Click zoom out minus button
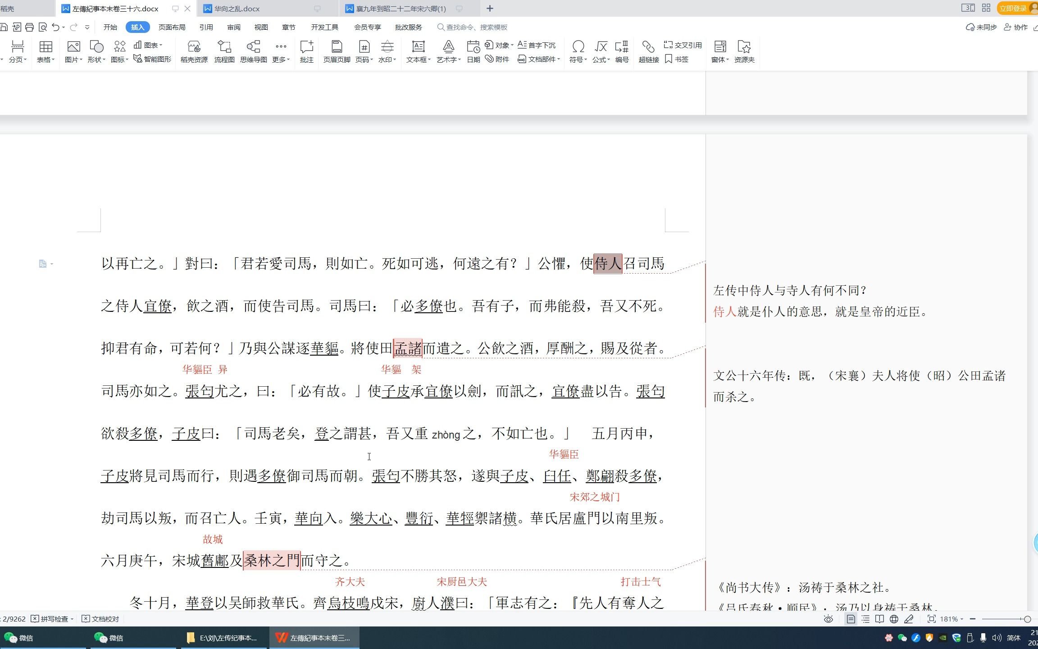 [x=972, y=619]
